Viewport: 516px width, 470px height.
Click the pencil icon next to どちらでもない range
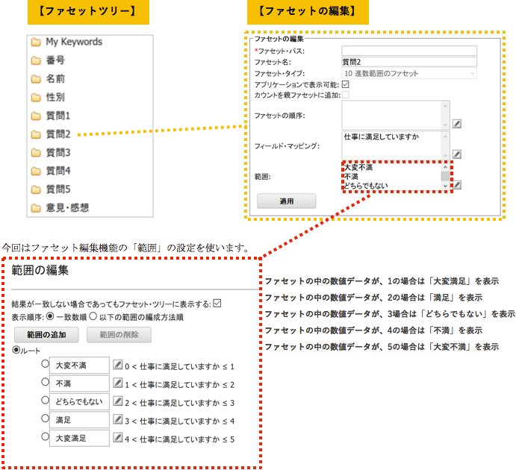[x=117, y=402]
